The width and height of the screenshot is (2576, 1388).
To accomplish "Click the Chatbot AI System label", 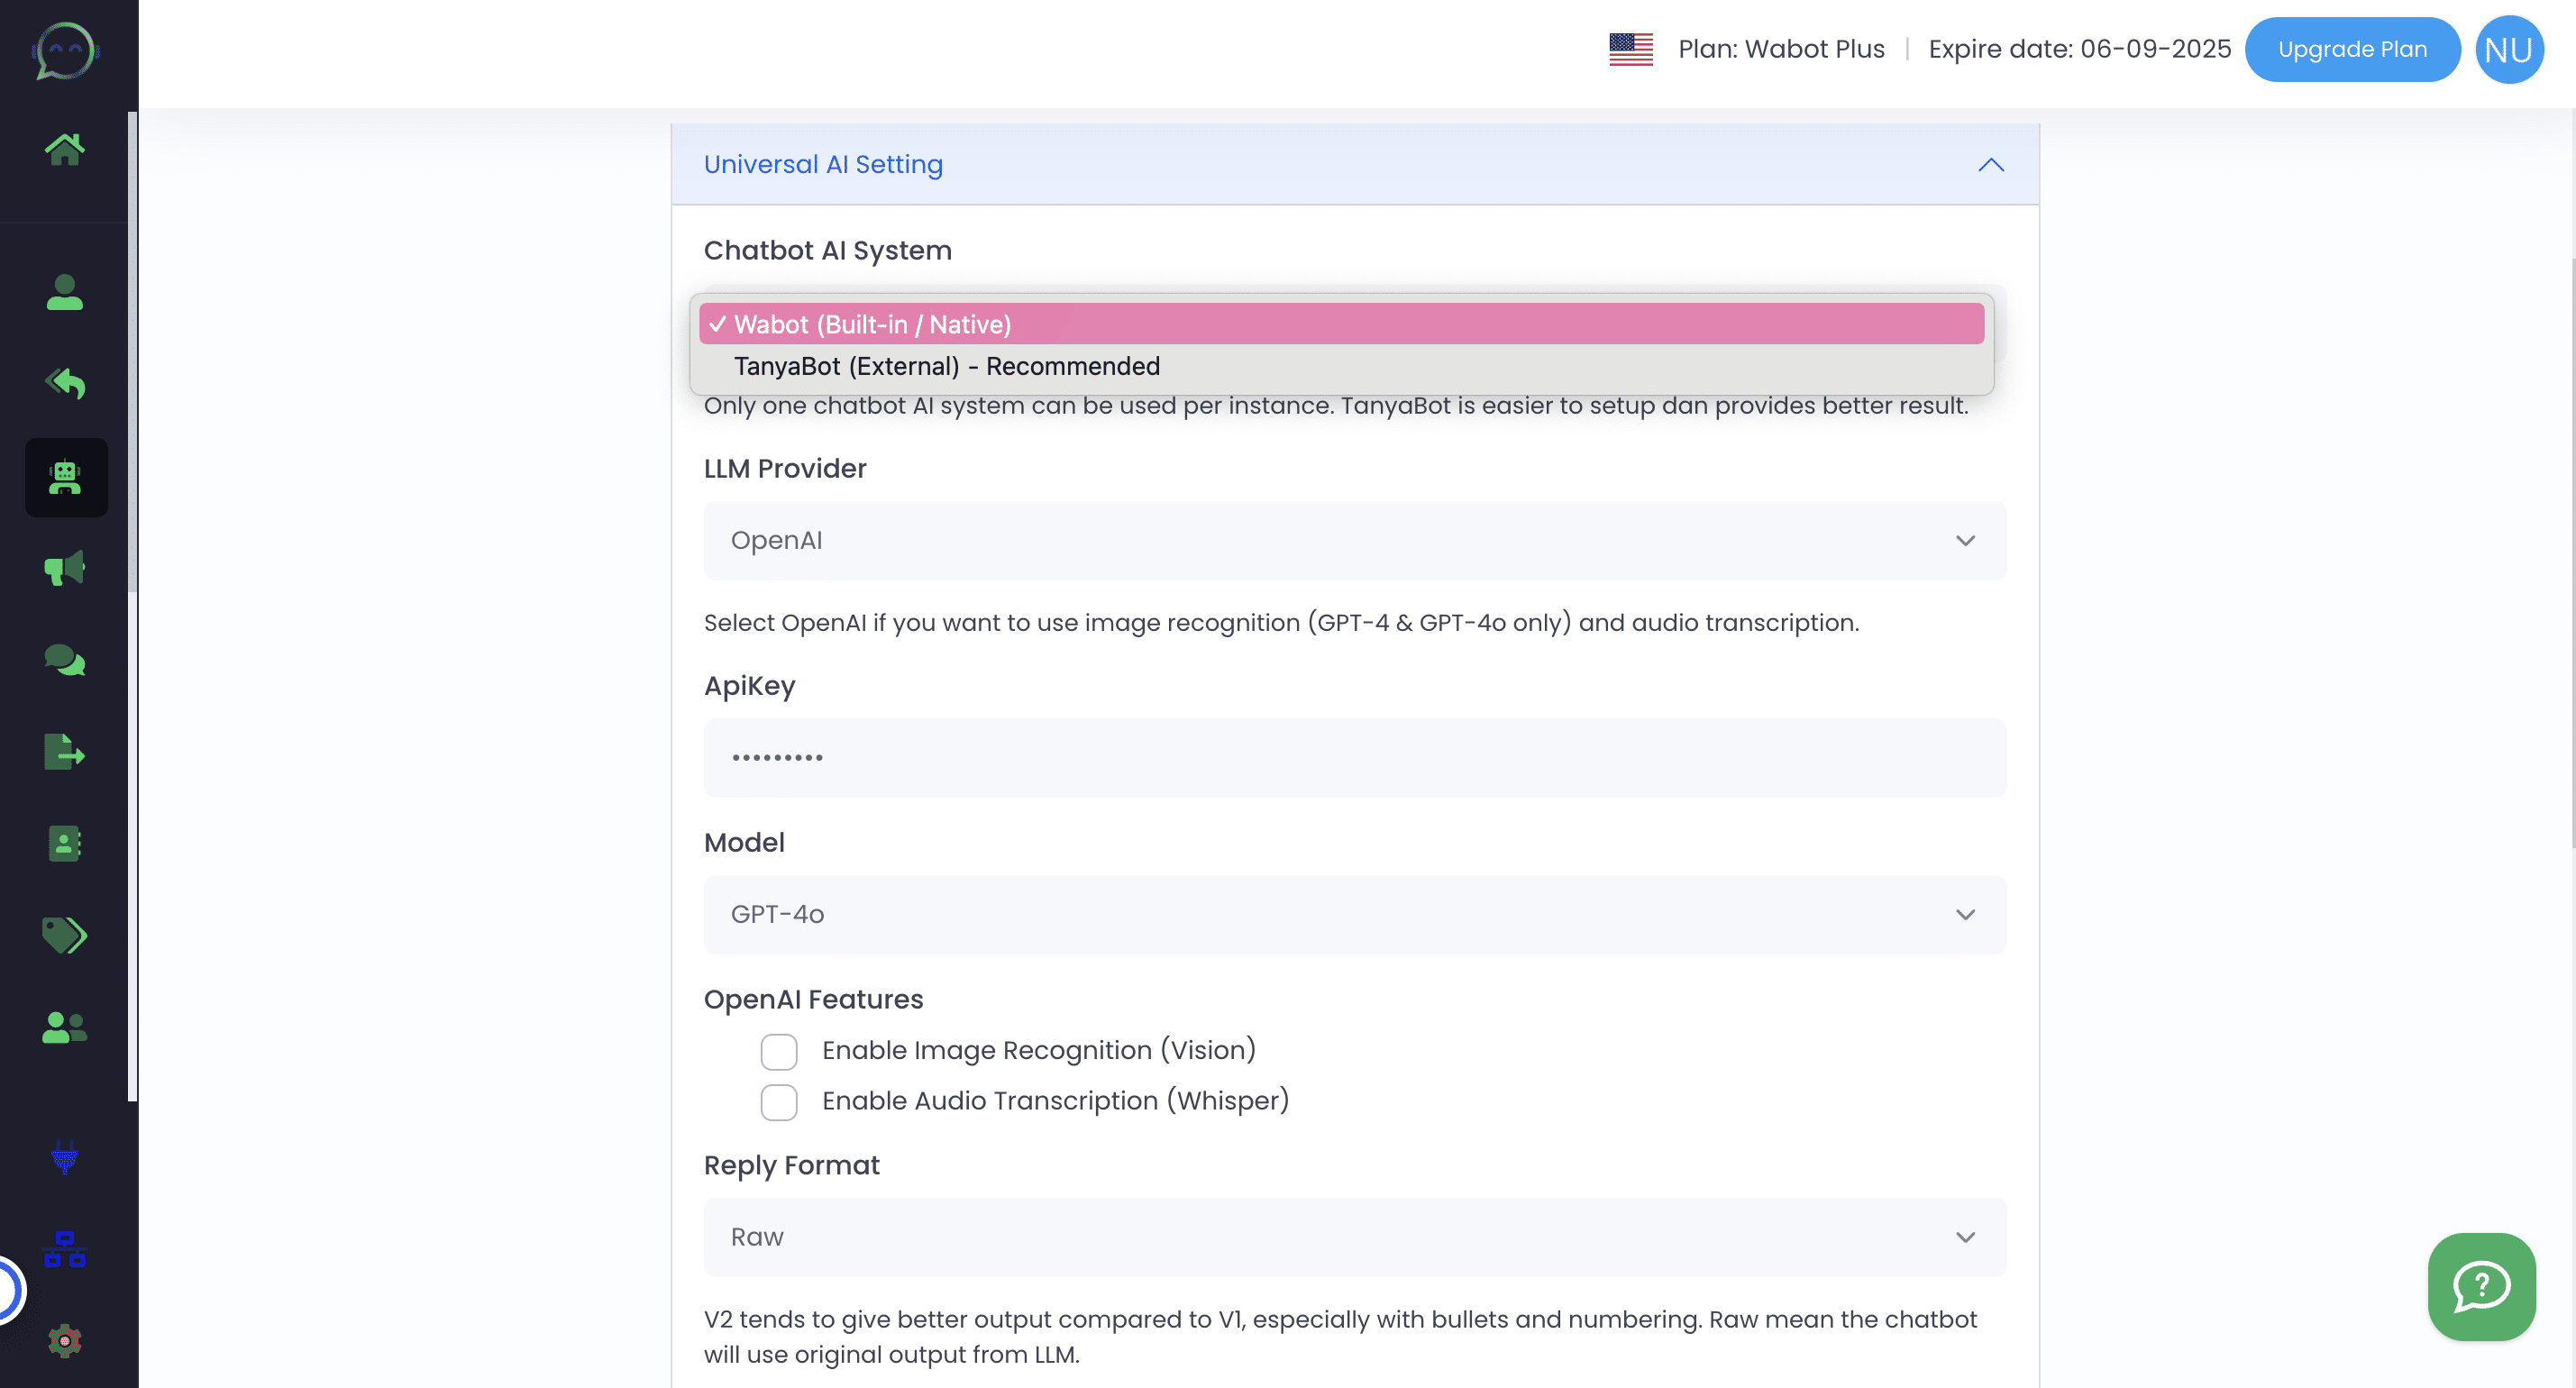I will tap(827, 250).
